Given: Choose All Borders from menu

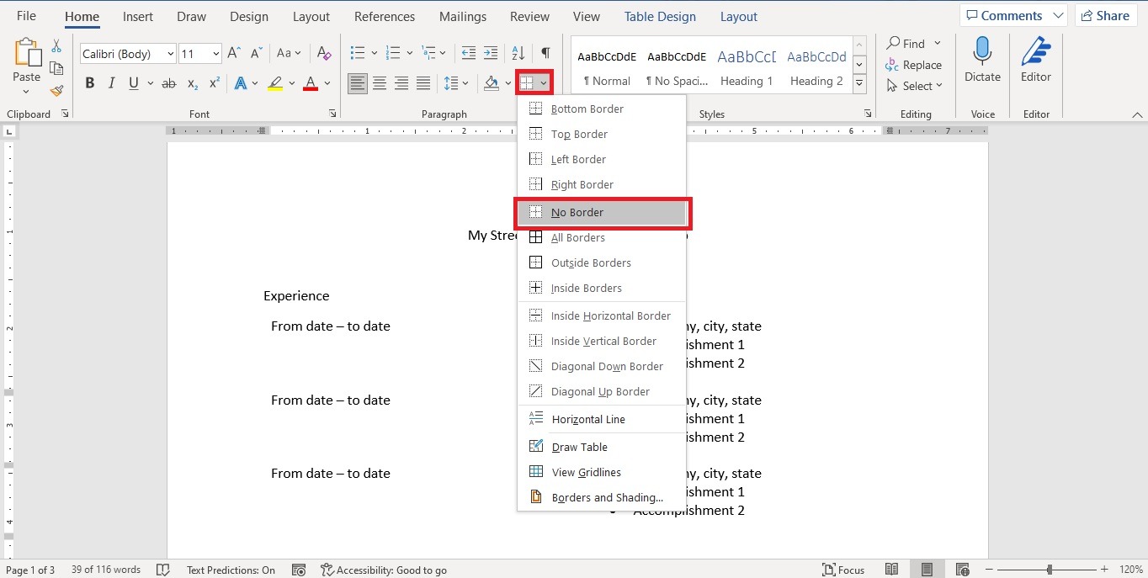Looking at the screenshot, I should (x=602, y=237).
